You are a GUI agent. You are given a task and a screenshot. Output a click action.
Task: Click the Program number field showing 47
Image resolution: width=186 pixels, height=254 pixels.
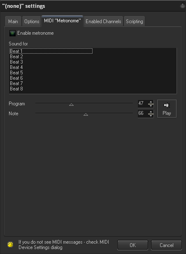(143, 104)
